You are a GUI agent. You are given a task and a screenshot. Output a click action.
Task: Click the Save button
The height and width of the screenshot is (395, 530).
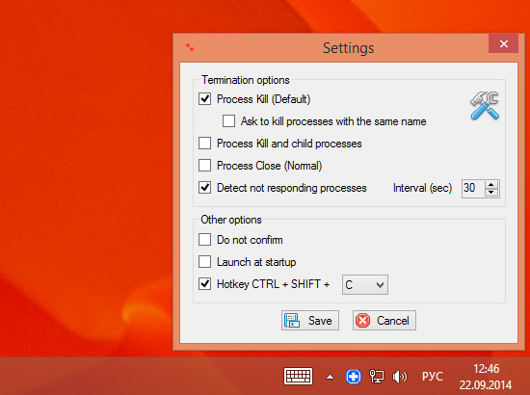(x=310, y=320)
